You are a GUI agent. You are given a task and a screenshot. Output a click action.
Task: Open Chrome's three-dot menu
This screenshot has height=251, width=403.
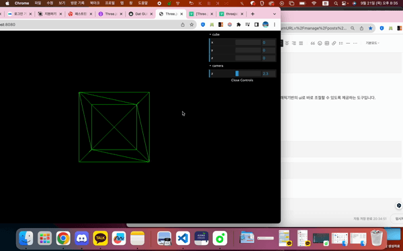pyautogui.click(x=275, y=25)
